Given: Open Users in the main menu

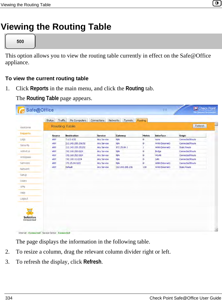Looking at the screenshot, I should 23,181.
